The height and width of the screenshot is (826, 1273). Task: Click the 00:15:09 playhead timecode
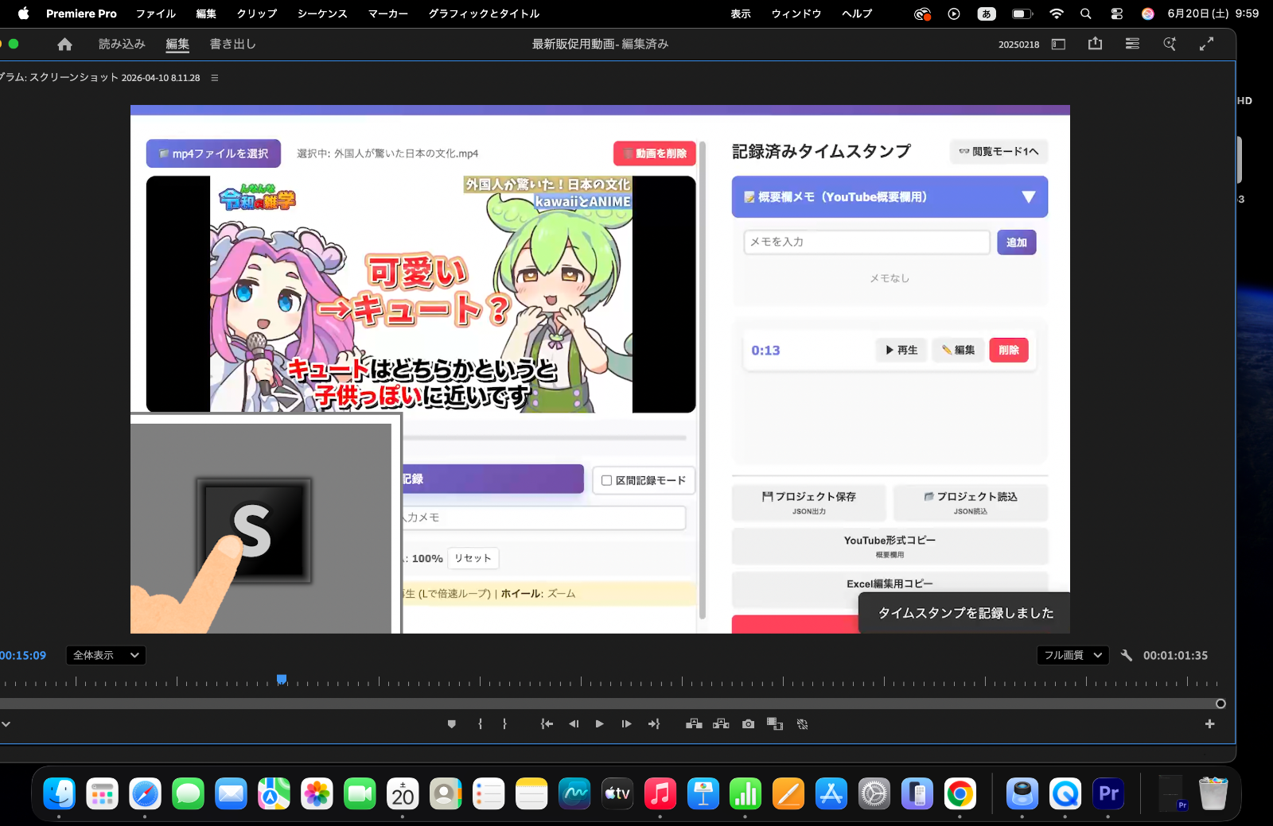click(23, 656)
